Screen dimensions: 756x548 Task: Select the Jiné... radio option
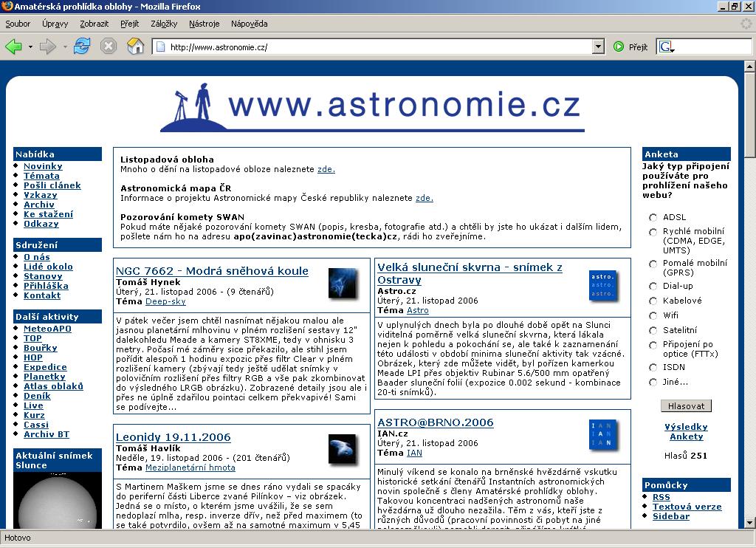[653, 382]
